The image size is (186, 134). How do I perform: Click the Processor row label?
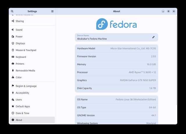(82, 72)
